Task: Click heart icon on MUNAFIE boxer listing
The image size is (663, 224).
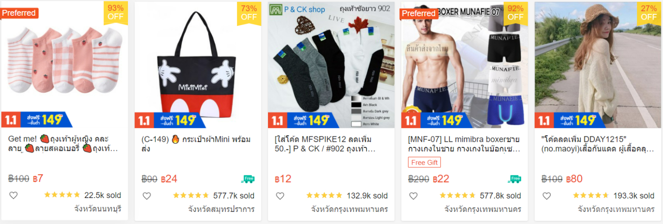Action: [x=413, y=196]
